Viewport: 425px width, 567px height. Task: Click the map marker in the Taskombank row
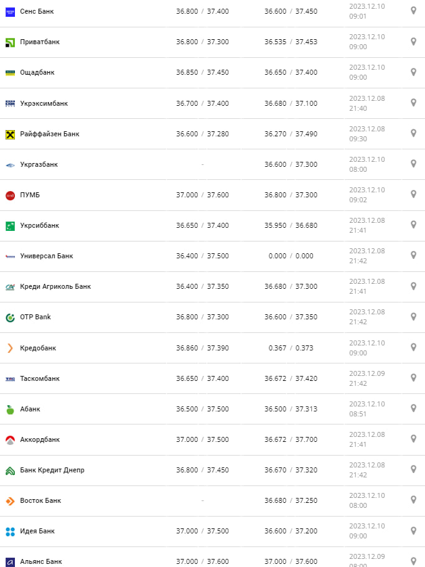[413, 378]
